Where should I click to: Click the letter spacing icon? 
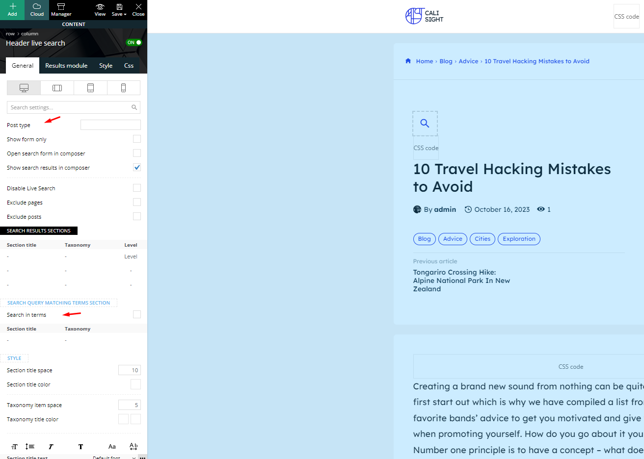pyautogui.click(x=134, y=446)
